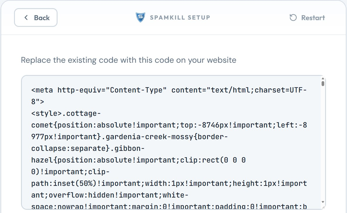Click the SPAMKILL SETUP title text
The width and height of the screenshot is (347, 213).
click(180, 18)
